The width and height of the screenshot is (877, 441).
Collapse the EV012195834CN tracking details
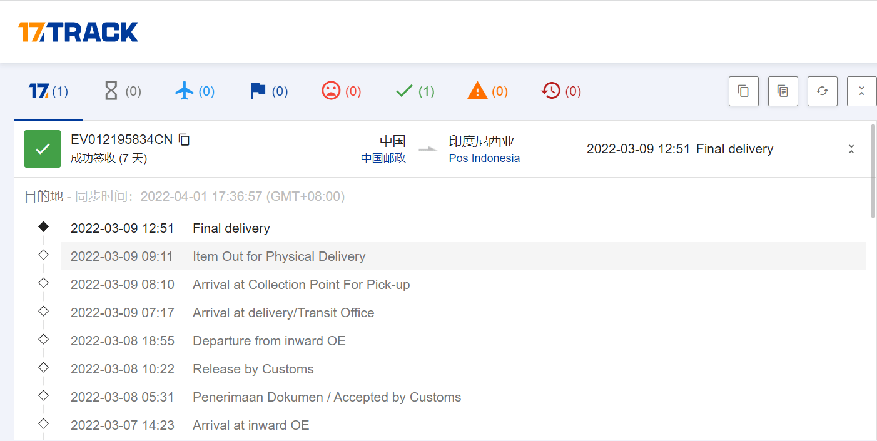click(851, 149)
